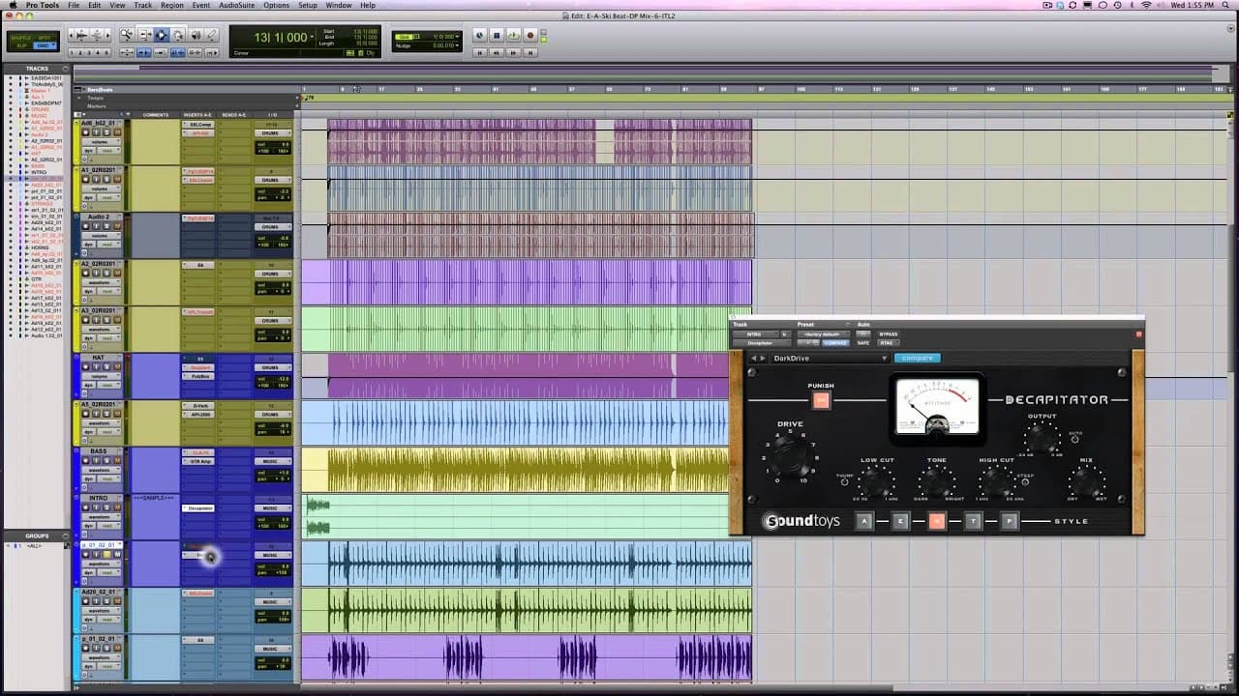Select Decapitator style T
The image size is (1239, 696).
point(973,522)
